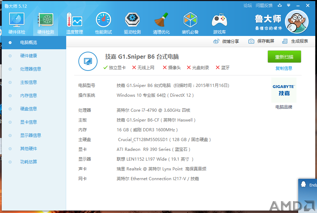Click the 保存截屏 camera icon
Viewport: 317px width, 213px height.
coord(251,41)
